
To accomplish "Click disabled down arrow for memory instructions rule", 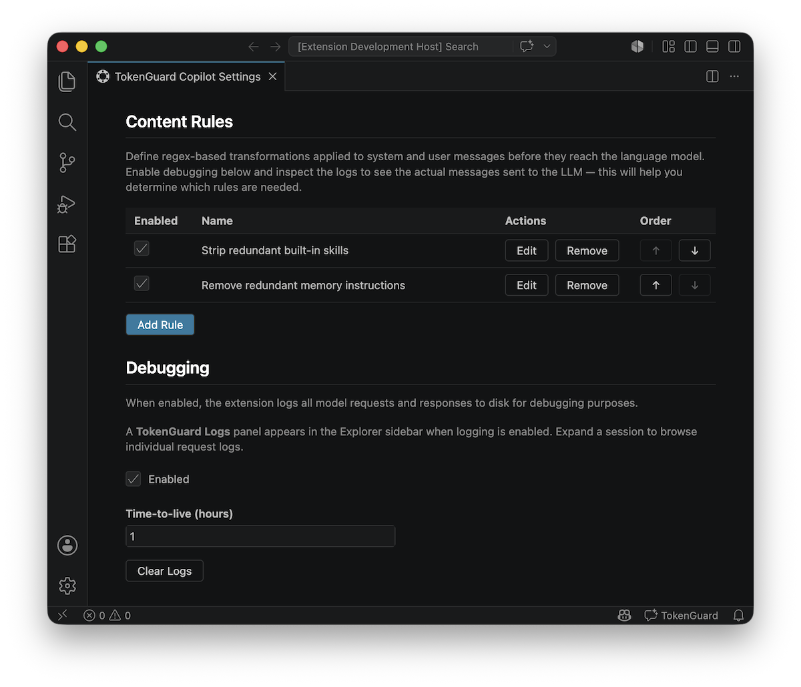I will click(x=695, y=285).
